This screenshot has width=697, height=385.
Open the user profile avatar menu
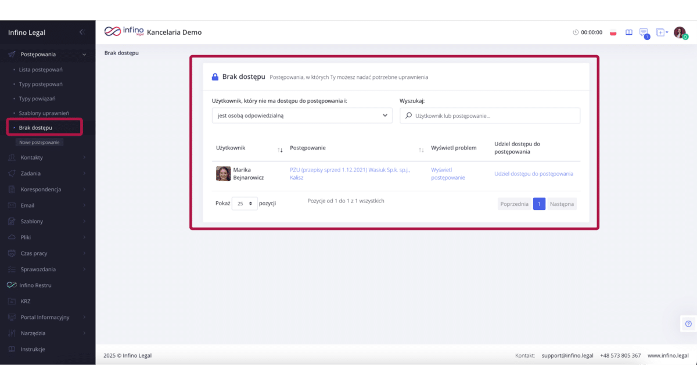tap(680, 32)
